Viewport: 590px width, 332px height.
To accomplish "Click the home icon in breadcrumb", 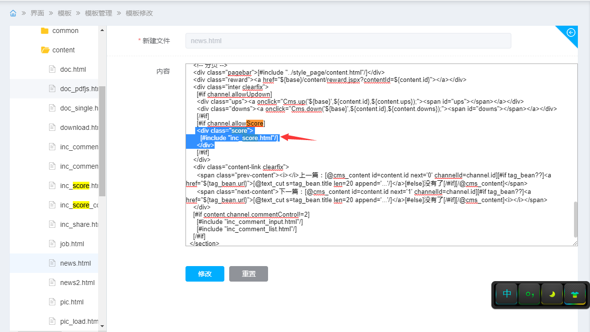I will tap(13, 13).
